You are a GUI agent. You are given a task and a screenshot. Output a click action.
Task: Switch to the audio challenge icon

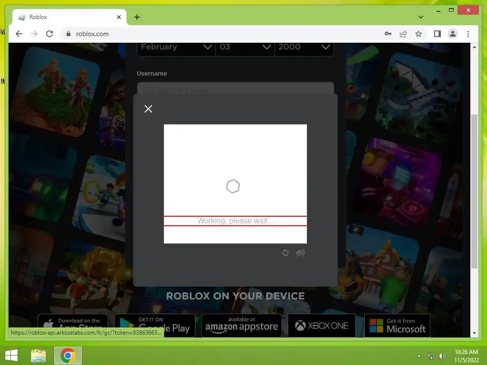click(x=300, y=253)
